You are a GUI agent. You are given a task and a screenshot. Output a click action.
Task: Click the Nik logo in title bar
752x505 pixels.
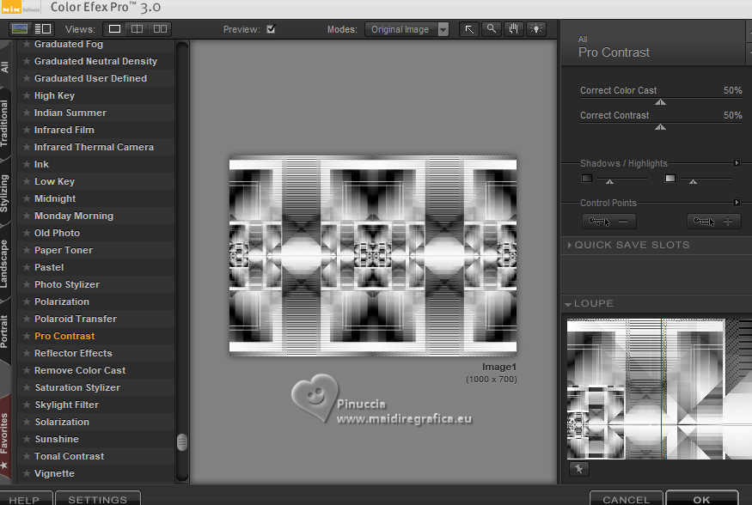click(11, 7)
